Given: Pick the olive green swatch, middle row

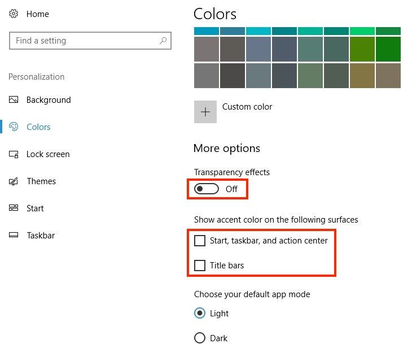Looking at the screenshot, I should [362, 49].
